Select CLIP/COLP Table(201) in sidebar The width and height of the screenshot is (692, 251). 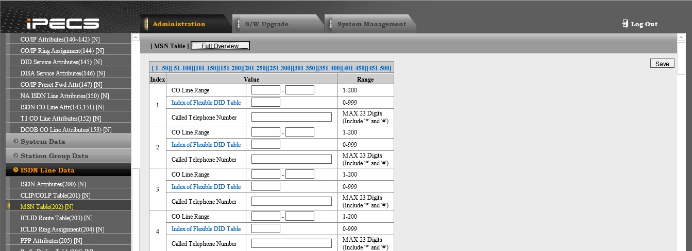click(x=55, y=196)
